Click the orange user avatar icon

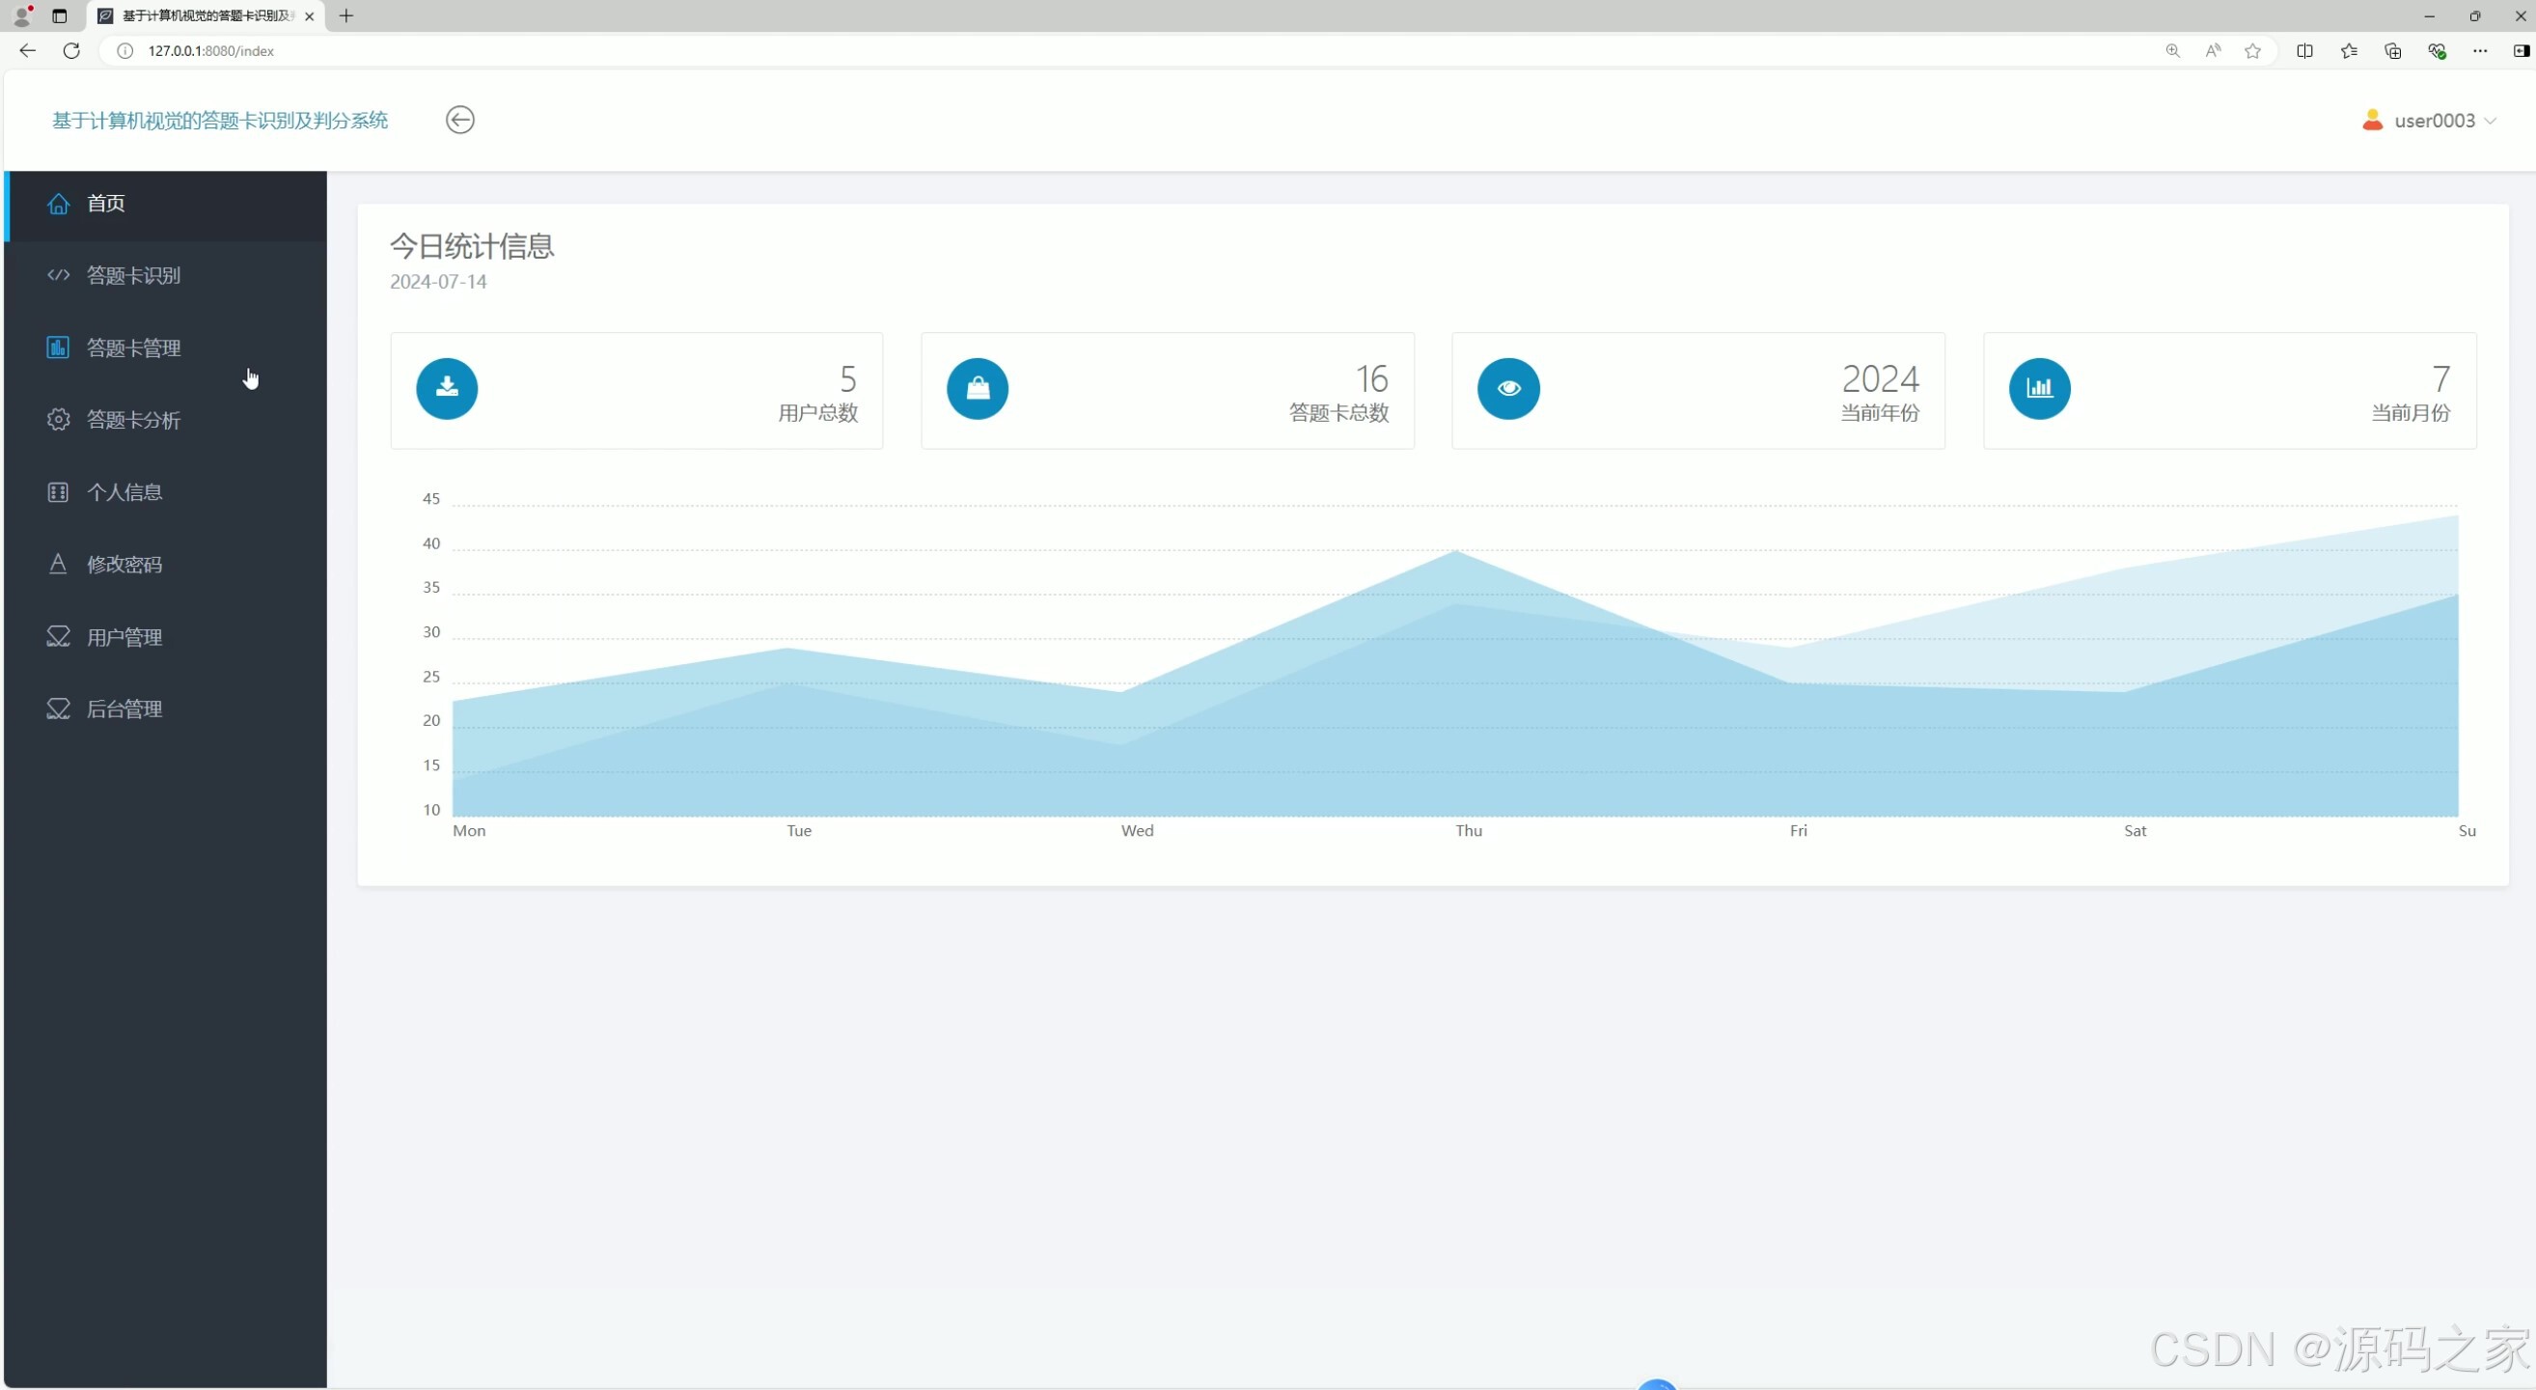pos(2373,120)
